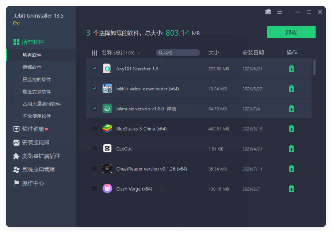The image size is (332, 233).
Task: Toggle the name sort arrow
Action: click(139, 53)
